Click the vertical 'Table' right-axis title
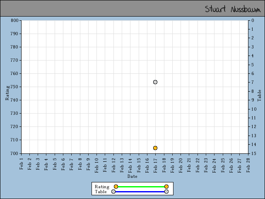 click(259, 96)
